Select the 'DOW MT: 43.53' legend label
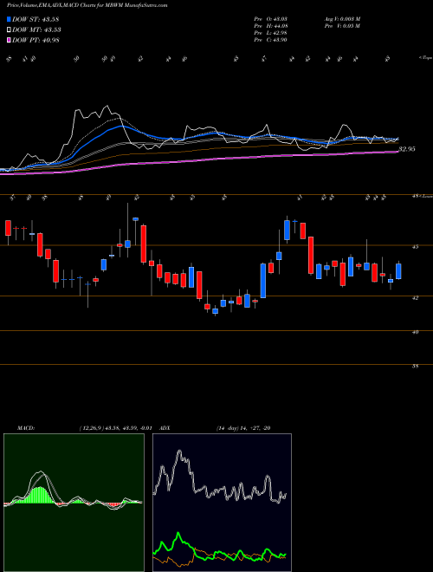Viewport: 433px width, 572px height. pos(36,30)
